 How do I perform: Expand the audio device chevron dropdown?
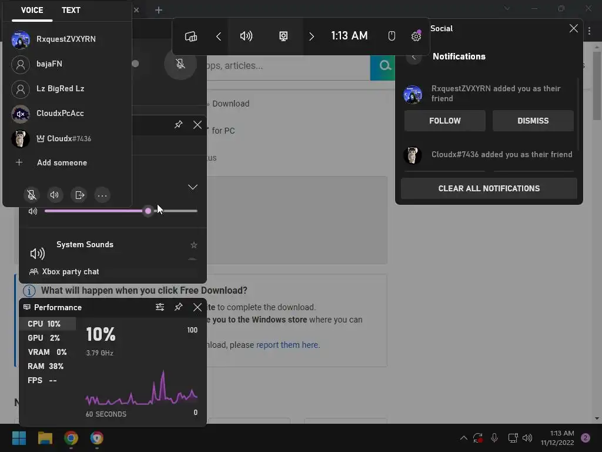pyautogui.click(x=193, y=187)
